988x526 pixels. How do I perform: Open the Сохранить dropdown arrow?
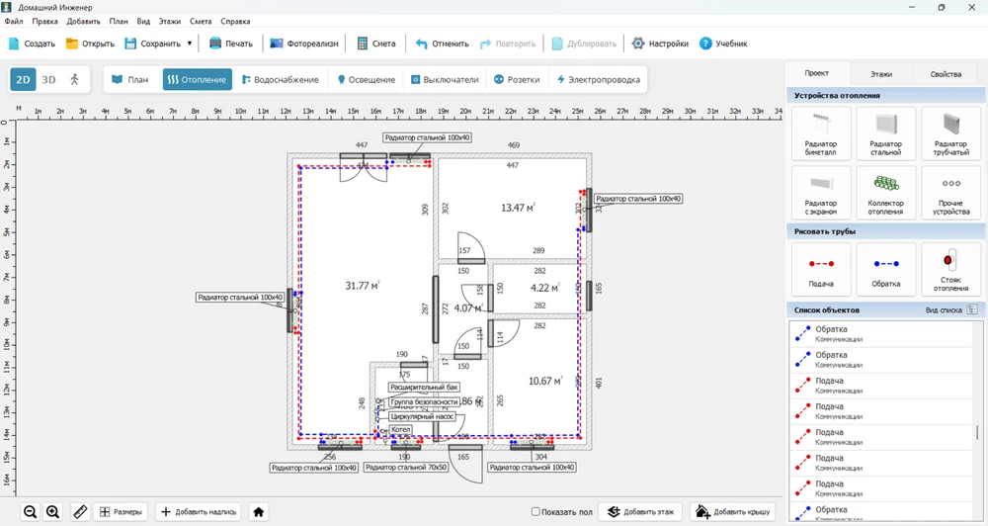[x=189, y=44]
